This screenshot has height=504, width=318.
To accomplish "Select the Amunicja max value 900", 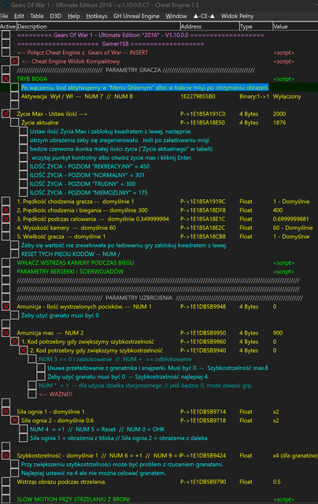I will point(278,332).
